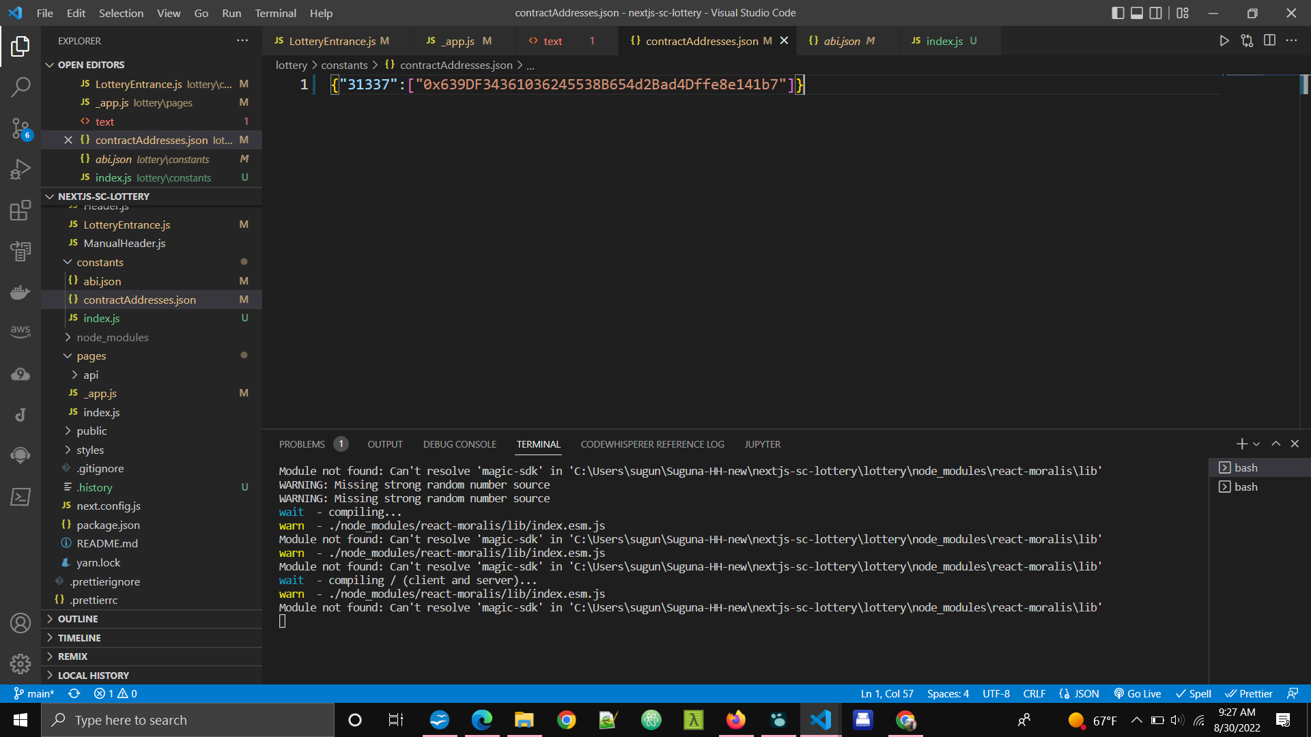
Task: Open the Source Control view
Action: (x=20, y=128)
